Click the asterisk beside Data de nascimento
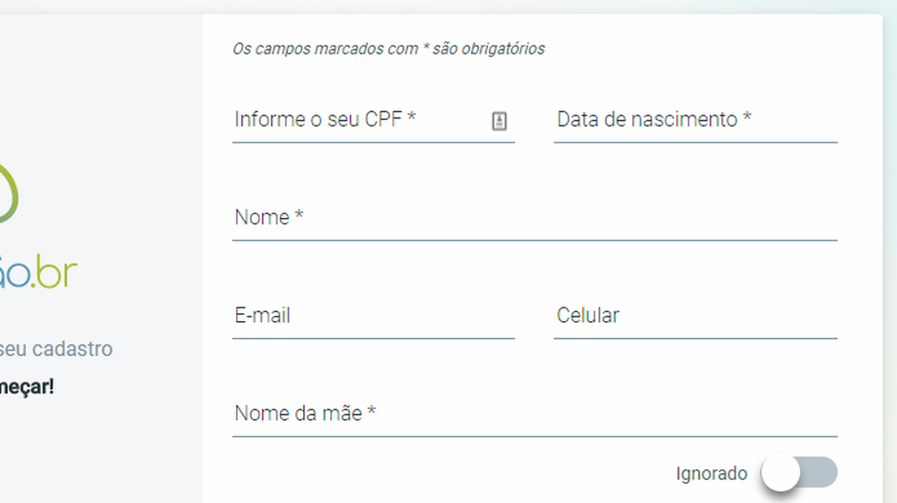 pyautogui.click(x=746, y=119)
